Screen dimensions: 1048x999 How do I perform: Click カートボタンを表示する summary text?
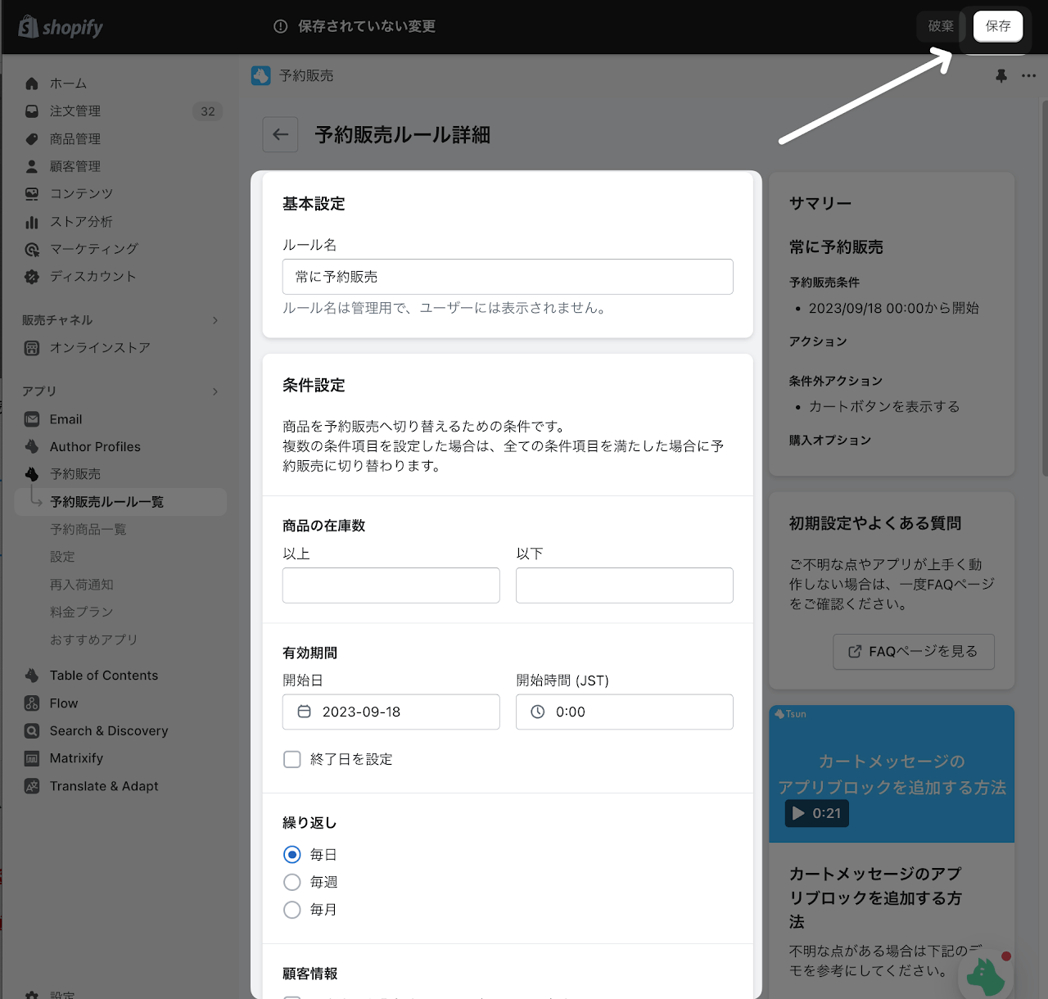(884, 407)
